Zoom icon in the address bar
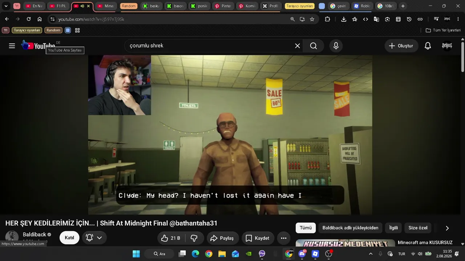 (x=292, y=19)
